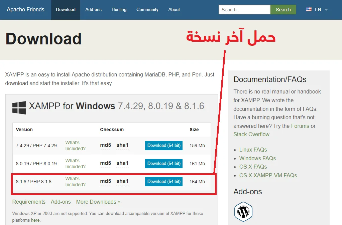Open the Requirements link

29,202
